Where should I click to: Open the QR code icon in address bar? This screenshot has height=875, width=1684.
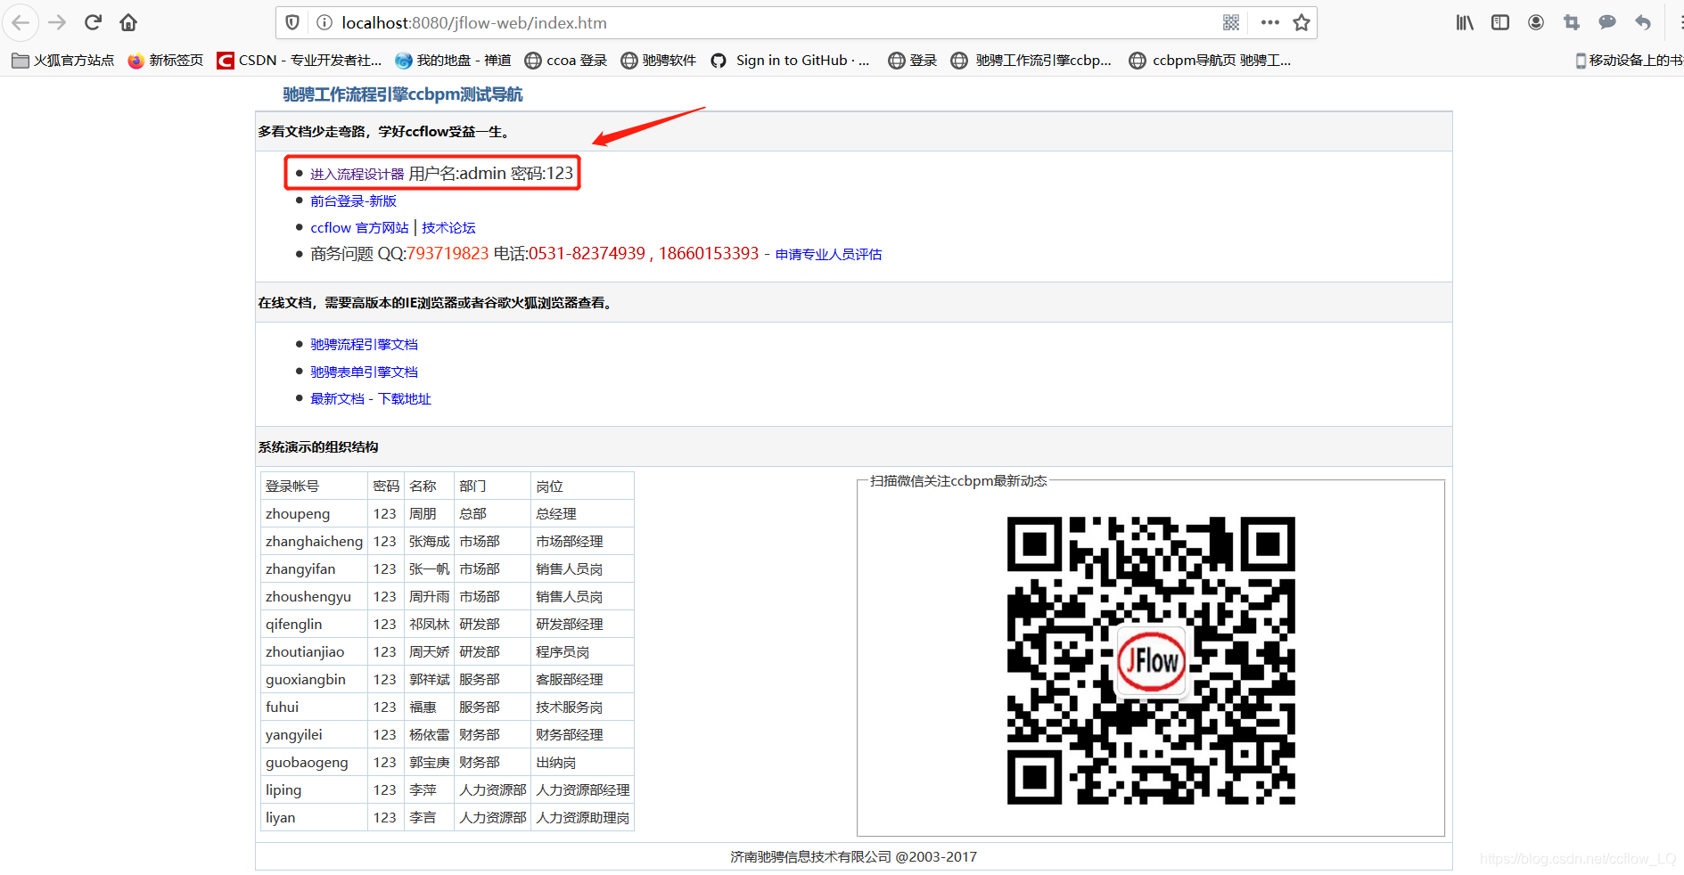[1231, 22]
